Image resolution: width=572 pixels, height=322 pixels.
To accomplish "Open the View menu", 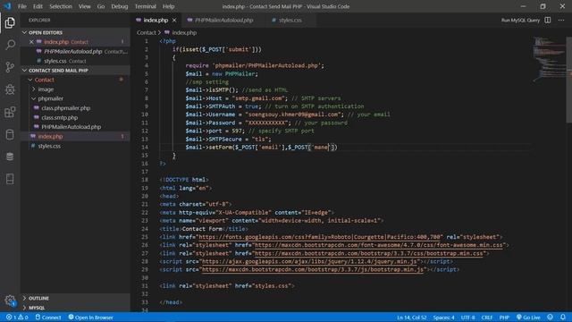I will (x=85, y=6).
